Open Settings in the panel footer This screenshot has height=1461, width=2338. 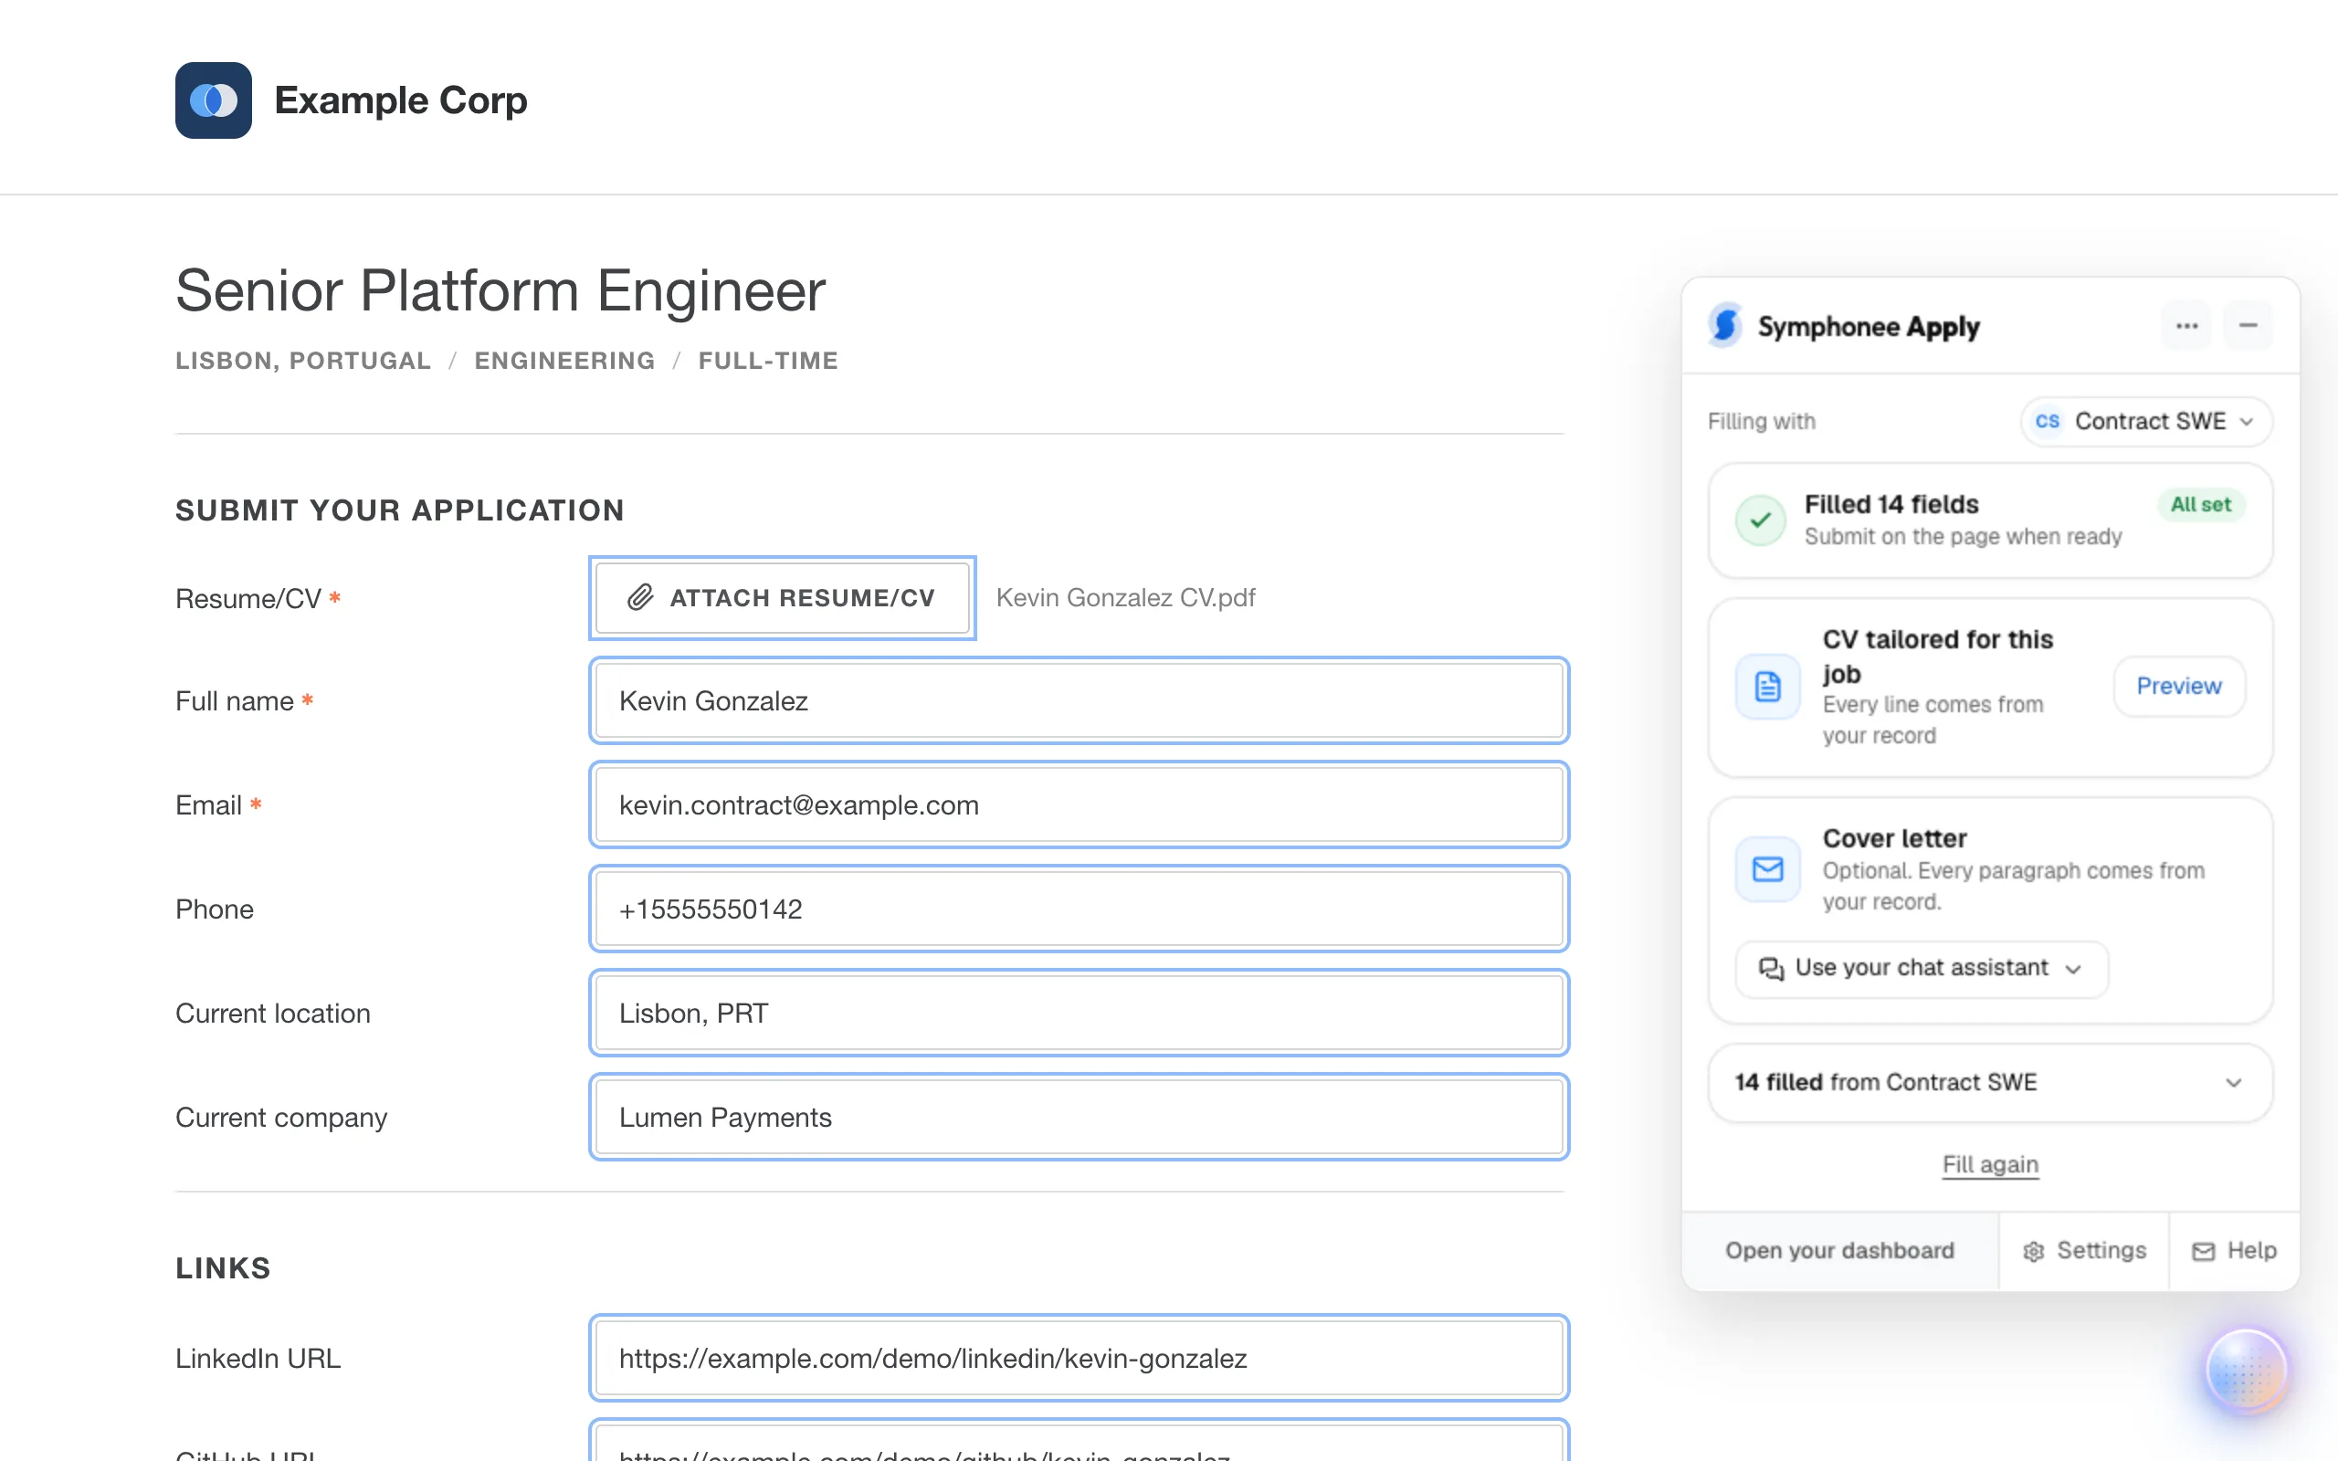tap(2084, 1250)
